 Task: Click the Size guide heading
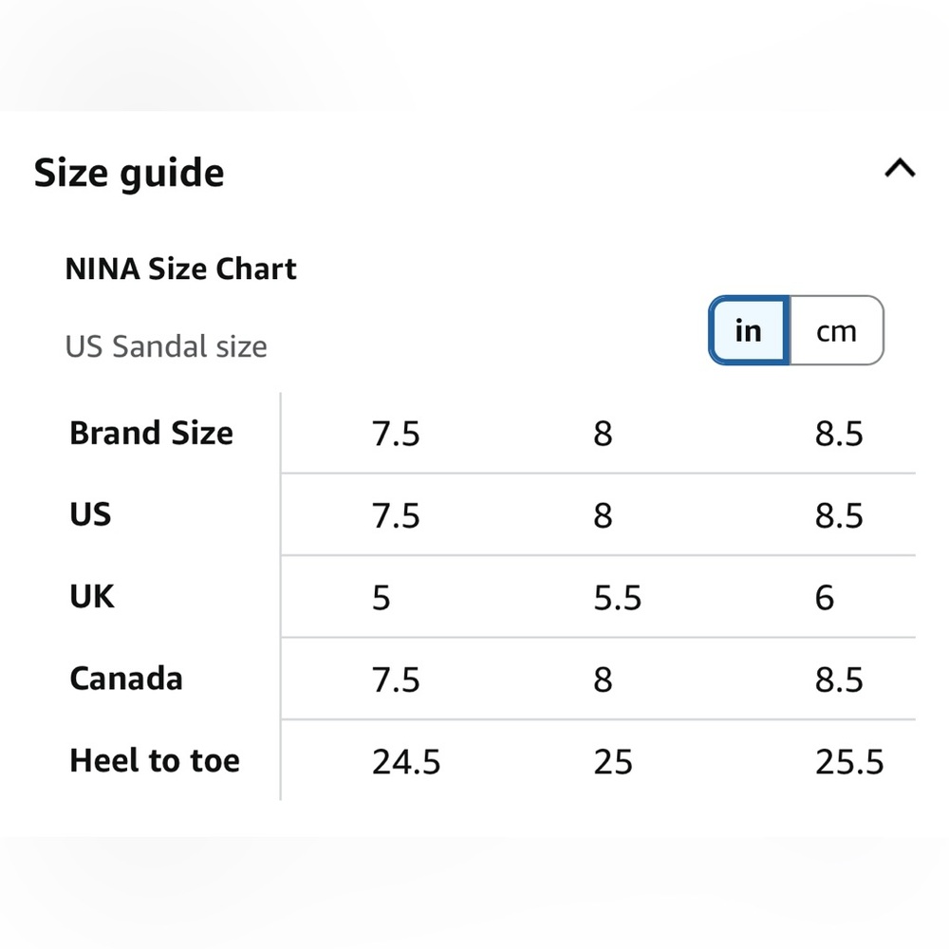tap(129, 173)
